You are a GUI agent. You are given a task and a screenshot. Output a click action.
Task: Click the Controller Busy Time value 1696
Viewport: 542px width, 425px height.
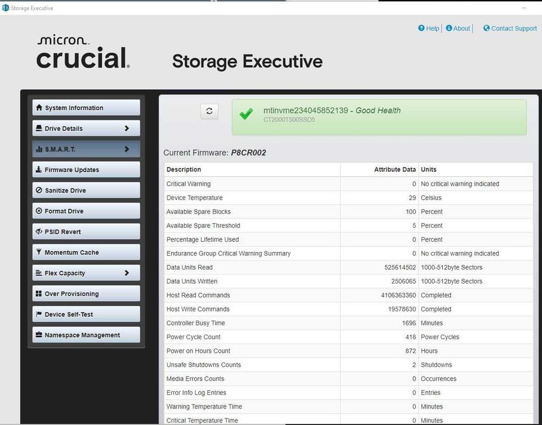(409, 323)
